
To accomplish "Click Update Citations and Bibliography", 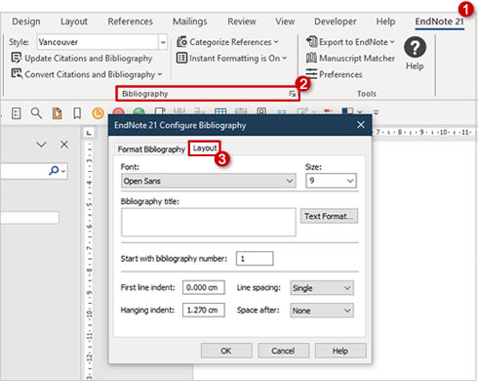I will tap(82, 59).
